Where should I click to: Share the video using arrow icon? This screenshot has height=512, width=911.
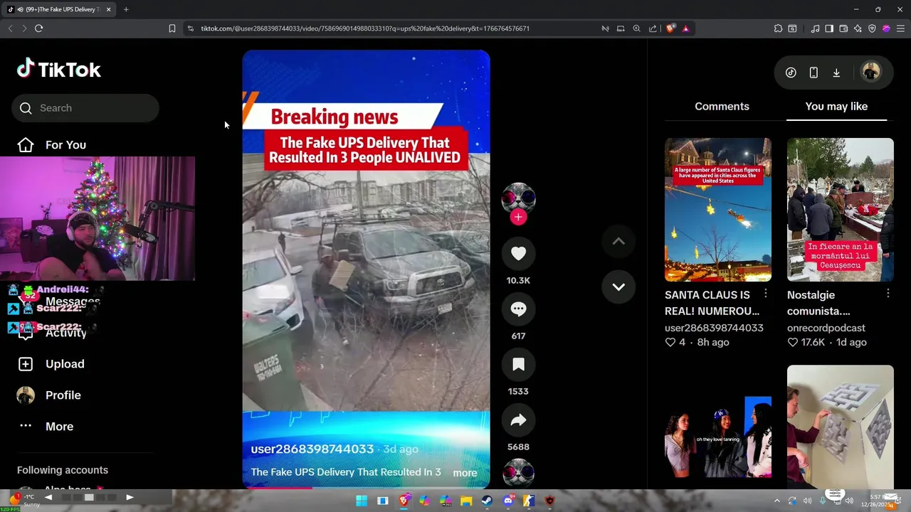[518, 420]
